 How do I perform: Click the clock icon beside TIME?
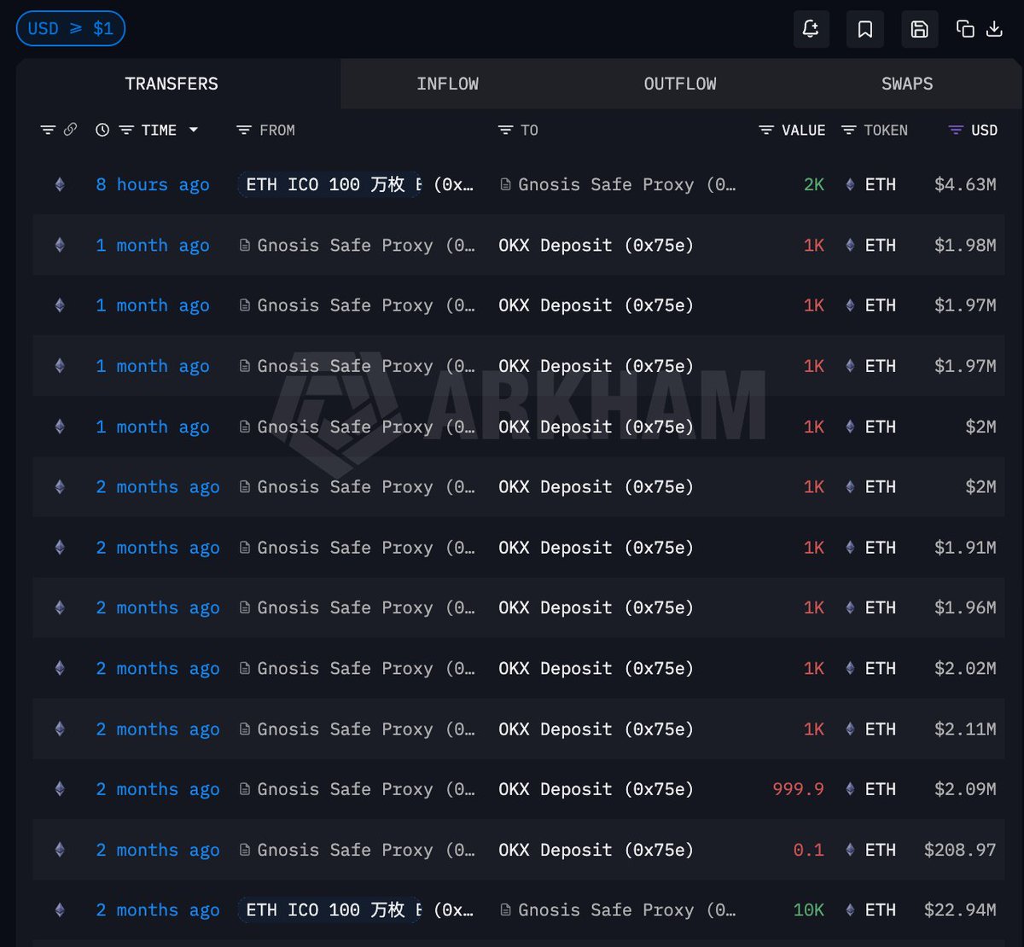click(102, 131)
